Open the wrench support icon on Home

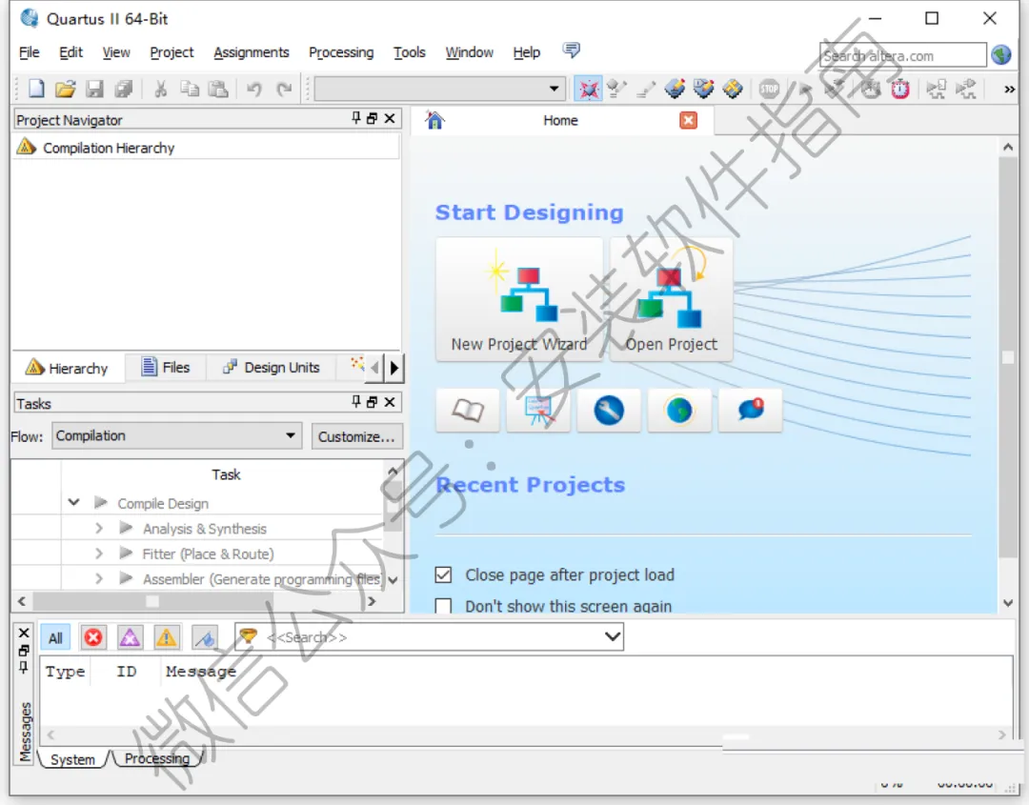[609, 411]
